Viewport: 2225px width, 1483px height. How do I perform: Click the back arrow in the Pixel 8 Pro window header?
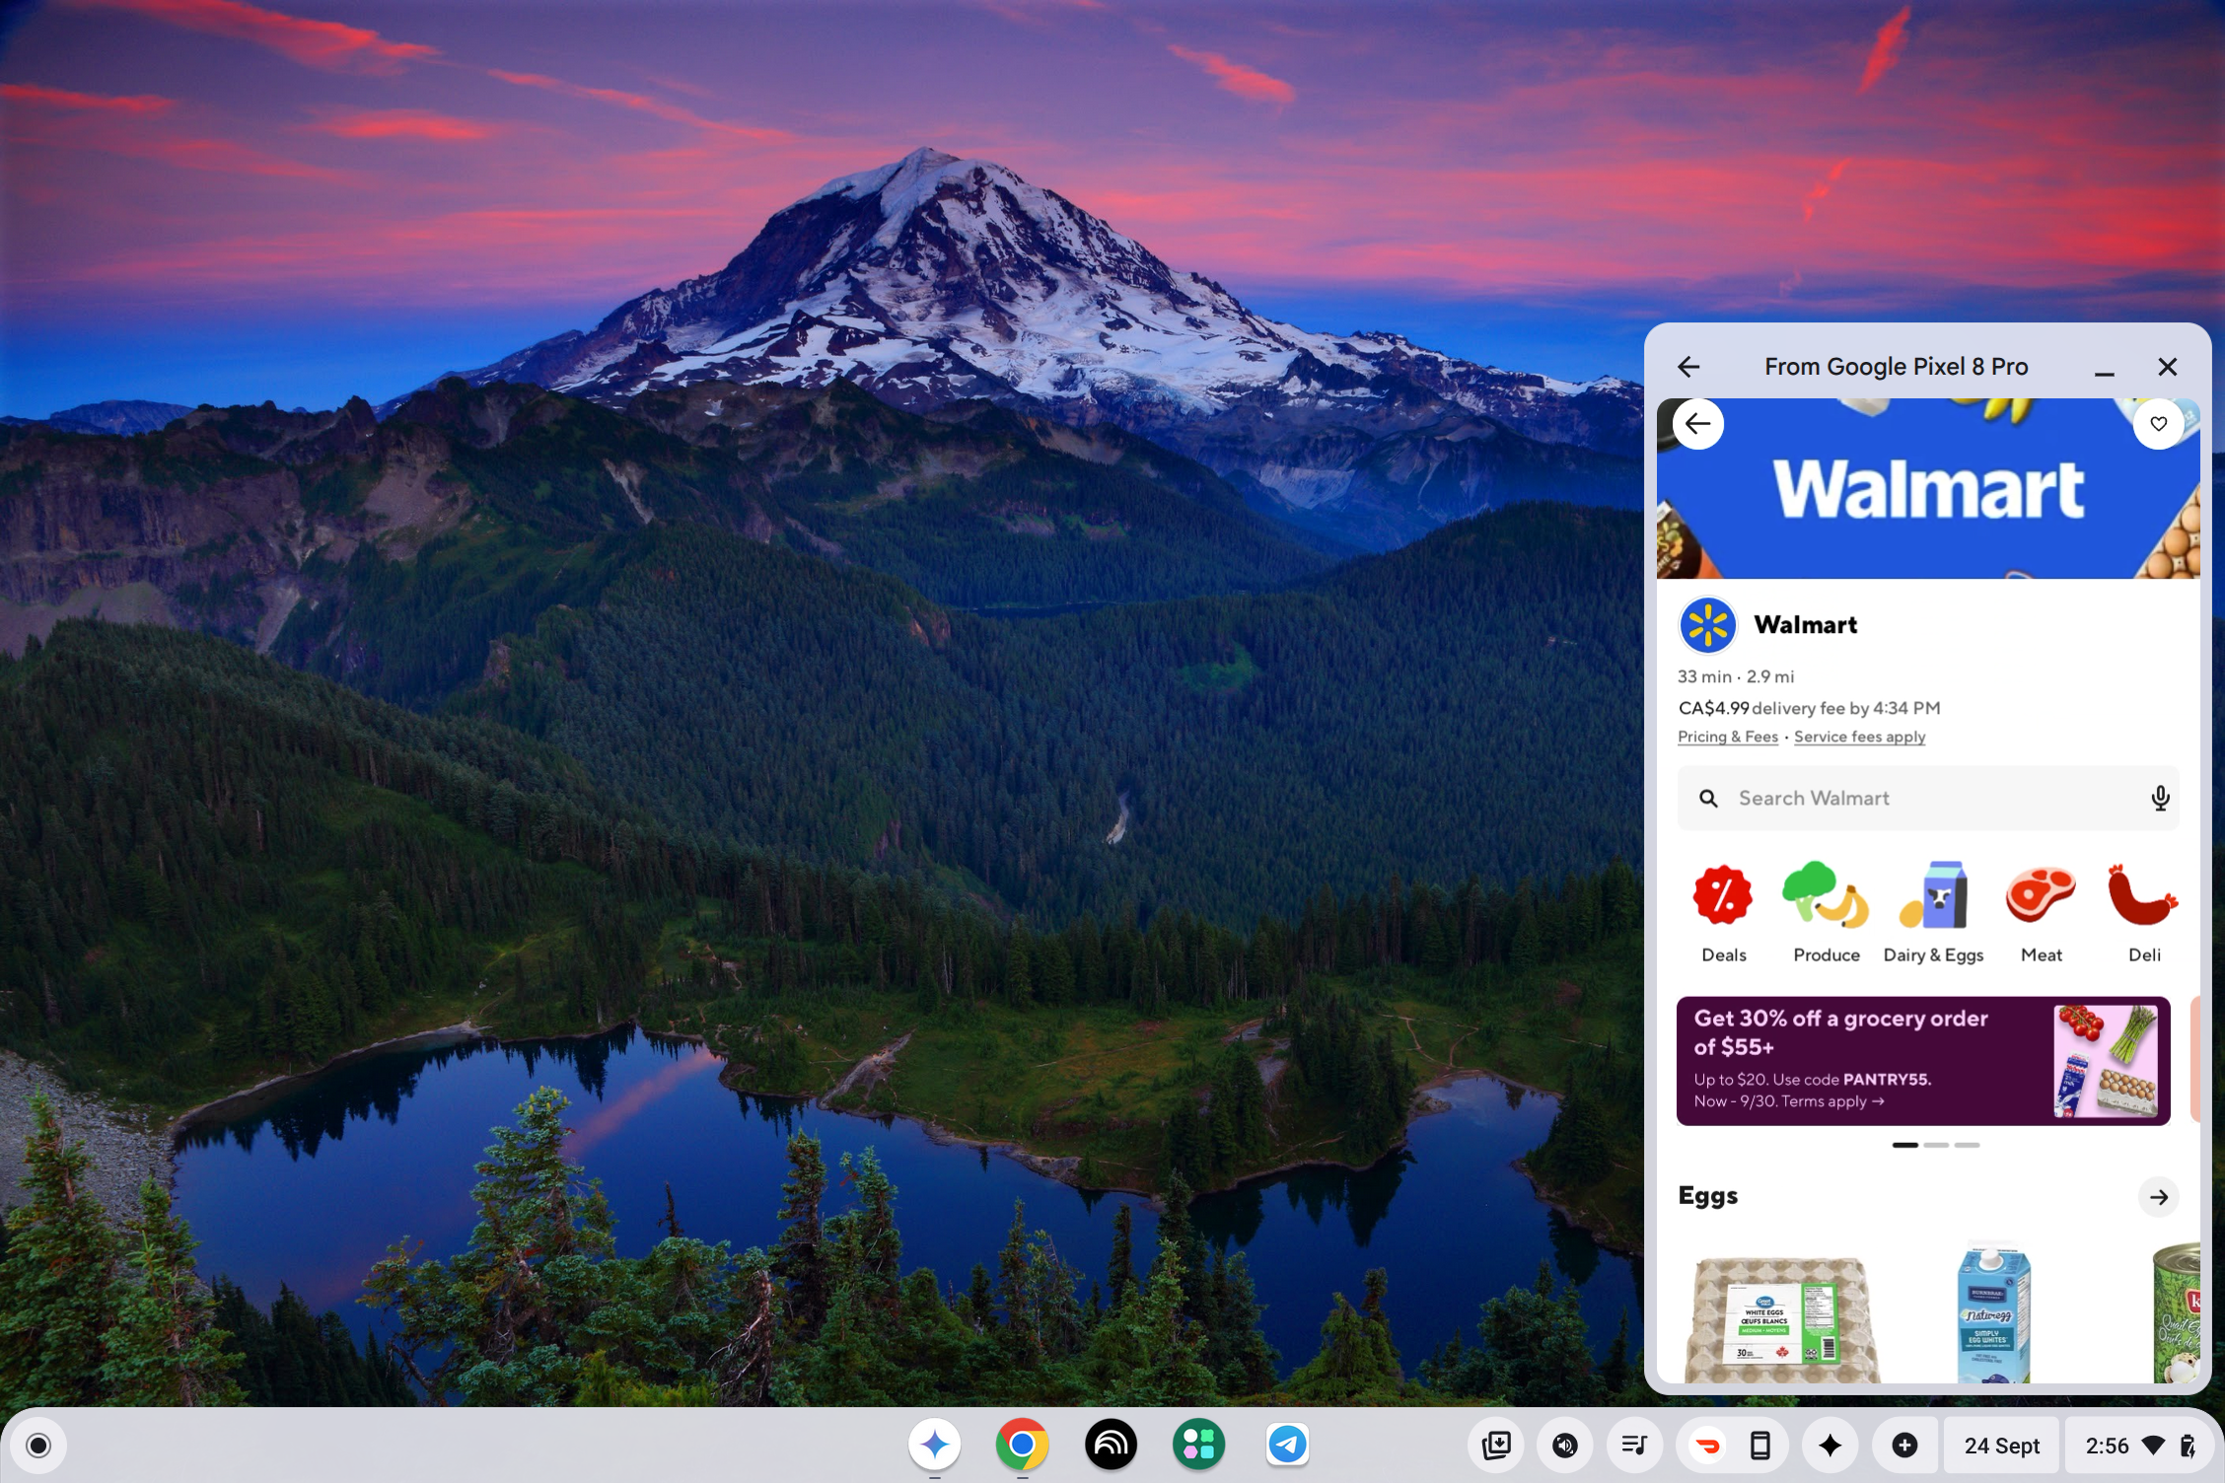[x=1688, y=367]
